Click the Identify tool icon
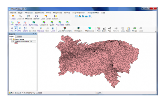Viewport: 166px width, 104px height. (36, 16)
